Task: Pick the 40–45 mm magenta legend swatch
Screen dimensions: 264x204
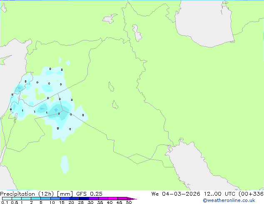Action: (113, 199)
